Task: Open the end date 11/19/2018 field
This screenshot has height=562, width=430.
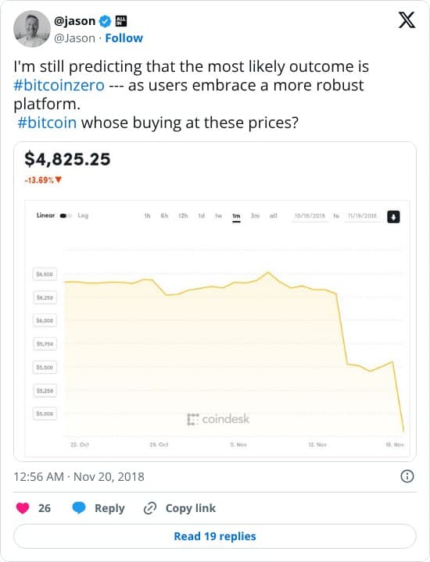Action: tap(362, 216)
